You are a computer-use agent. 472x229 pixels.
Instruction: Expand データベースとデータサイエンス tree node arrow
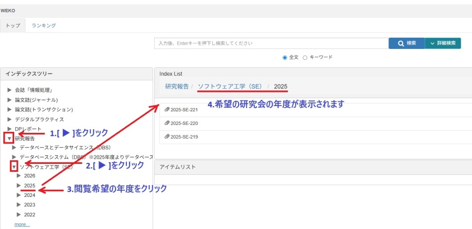click(14, 148)
